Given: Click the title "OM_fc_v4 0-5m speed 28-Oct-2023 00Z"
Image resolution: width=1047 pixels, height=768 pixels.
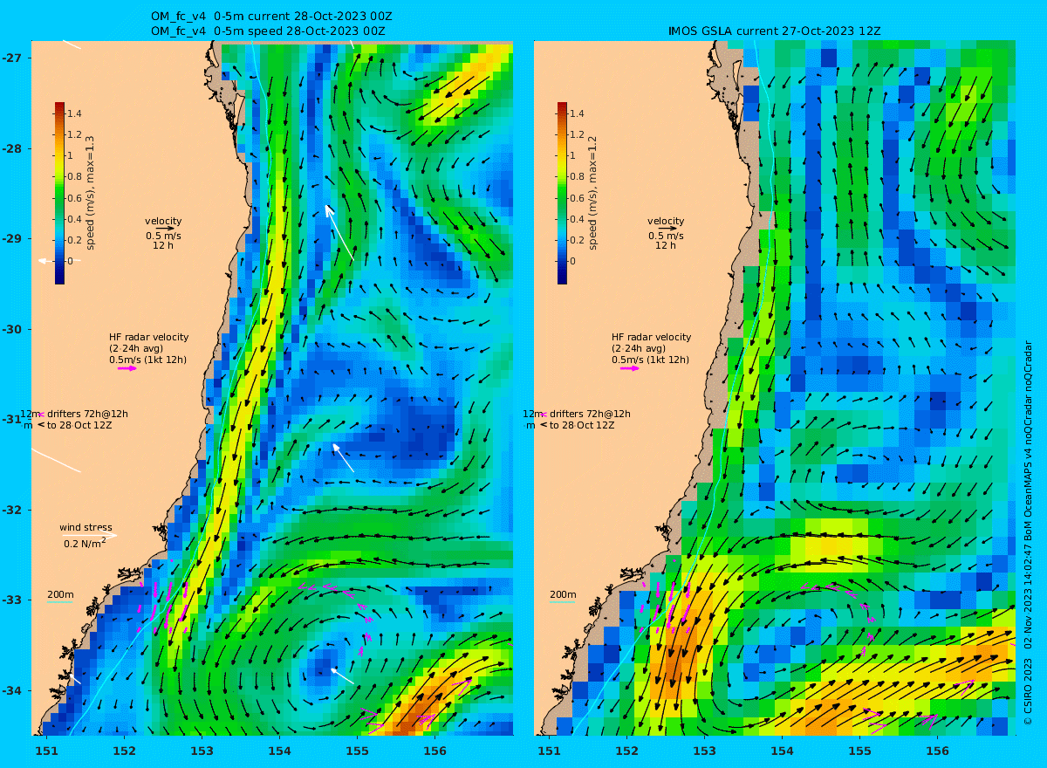Looking at the screenshot, I should point(268,31).
